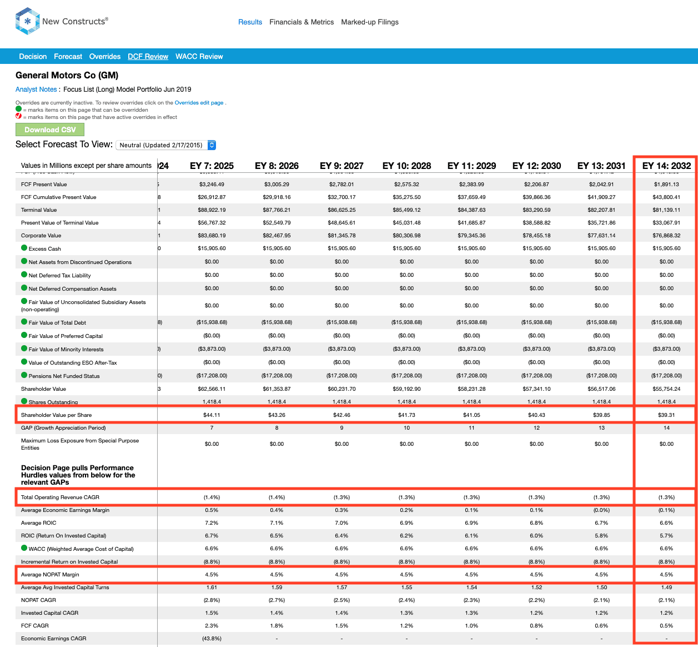Click the Average Economic Earnings Margin label
698x647 pixels.
point(65,510)
